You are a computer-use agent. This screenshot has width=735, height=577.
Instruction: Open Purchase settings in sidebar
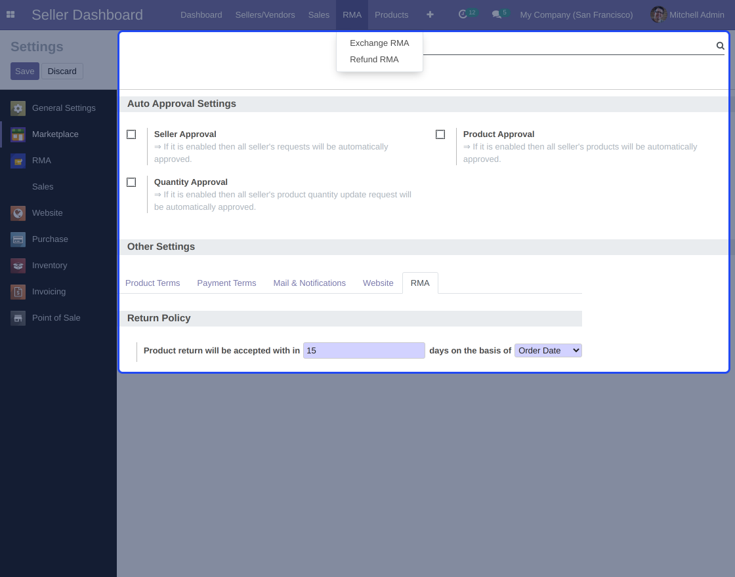(x=58, y=239)
